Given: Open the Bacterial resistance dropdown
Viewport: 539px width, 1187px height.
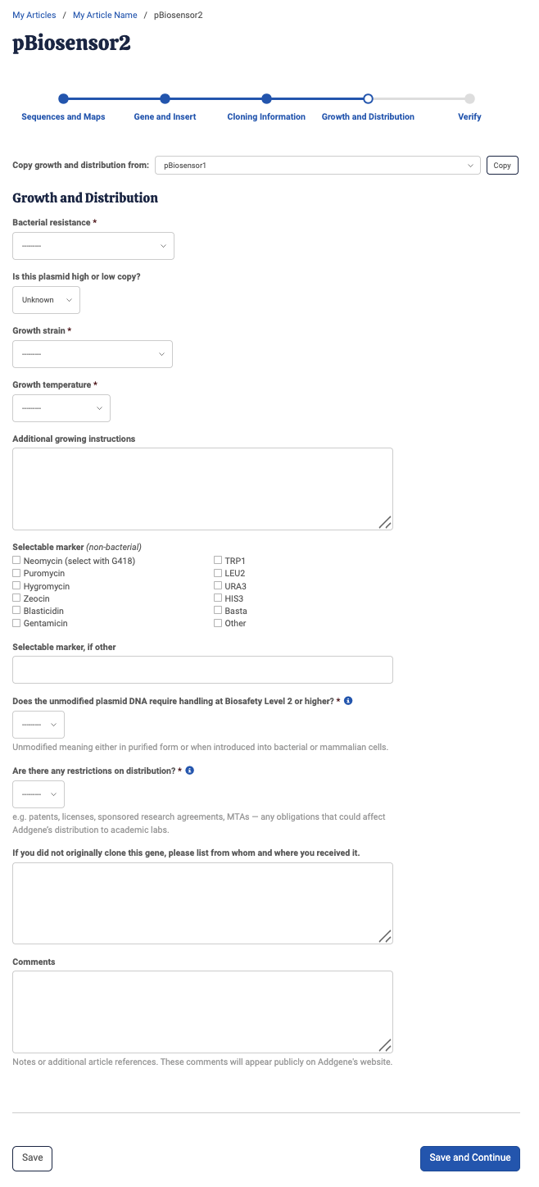Looking at the screenshot, I should (x=93, y=245).
